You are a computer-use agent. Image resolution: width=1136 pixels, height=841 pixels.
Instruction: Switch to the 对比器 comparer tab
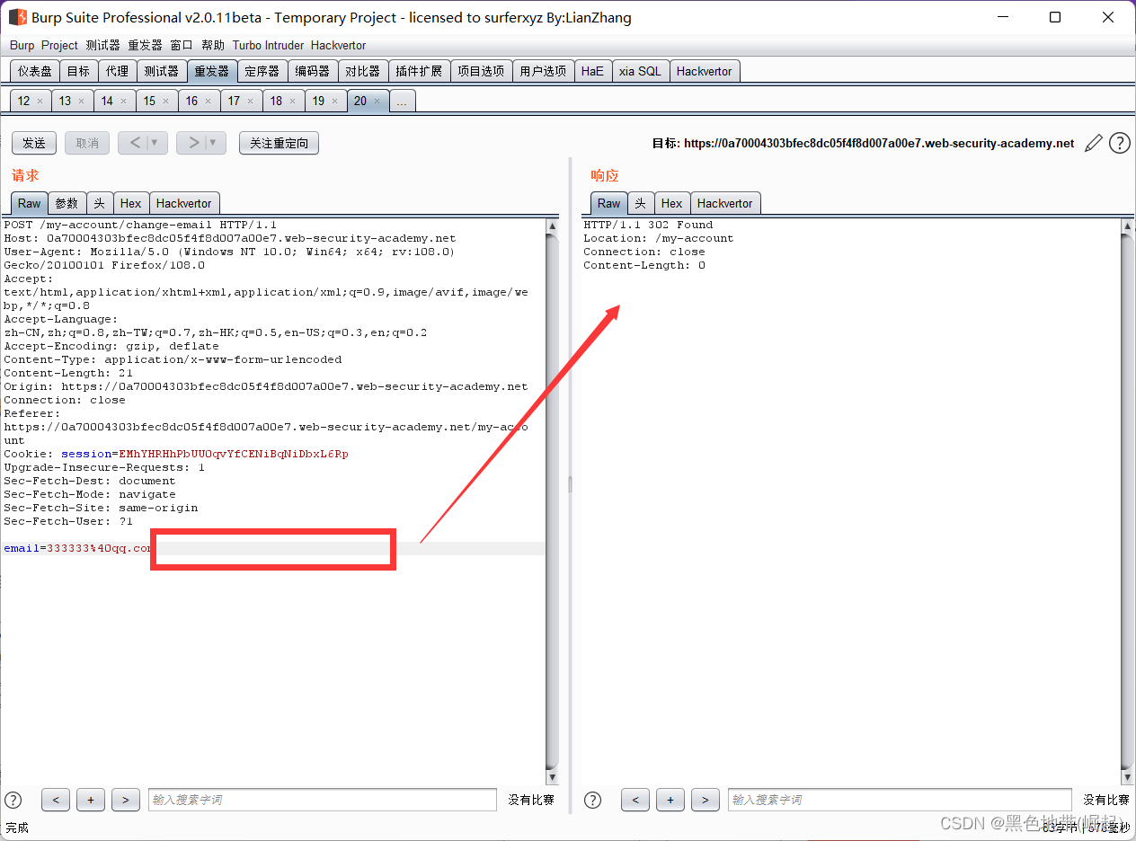pyautogui.click(x=363, y=71)
